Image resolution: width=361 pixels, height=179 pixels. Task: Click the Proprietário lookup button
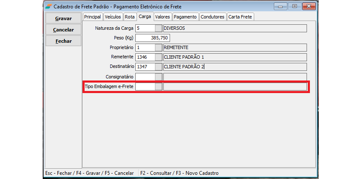coord(158,47)
